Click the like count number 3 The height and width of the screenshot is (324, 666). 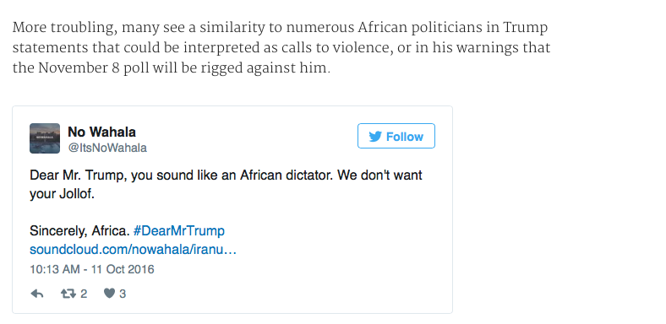(x=123, y=294)
